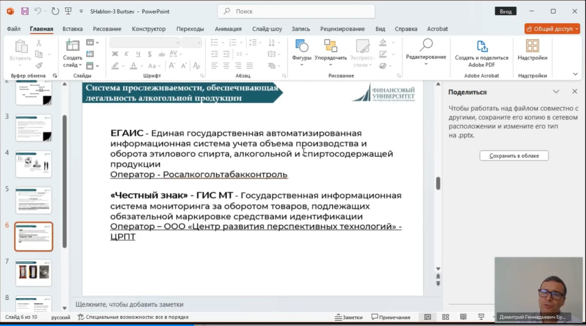Click the Cut scissors icon
586x326 pixels.
[39, 43]
